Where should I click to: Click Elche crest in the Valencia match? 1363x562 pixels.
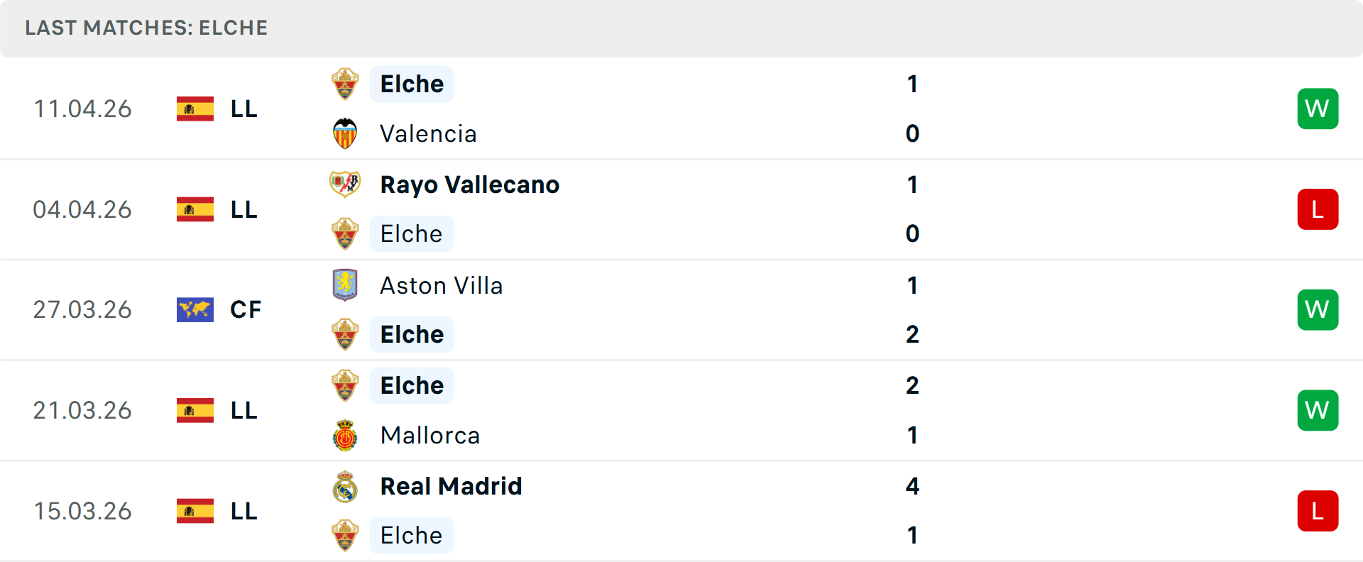coord(345,84)
